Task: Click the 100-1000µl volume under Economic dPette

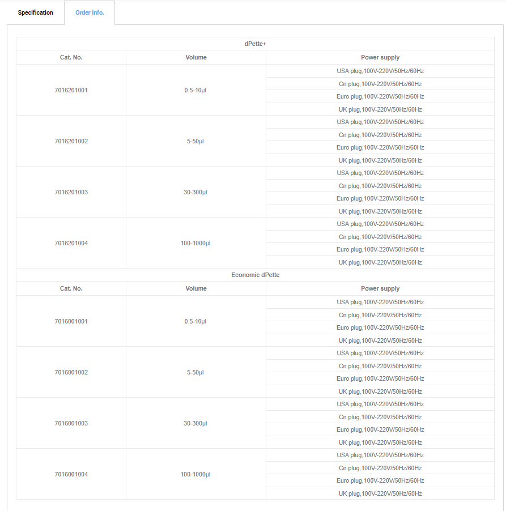Action: coord(195,474)
